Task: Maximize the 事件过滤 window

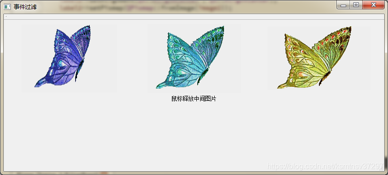Action: tap(356, 5)
